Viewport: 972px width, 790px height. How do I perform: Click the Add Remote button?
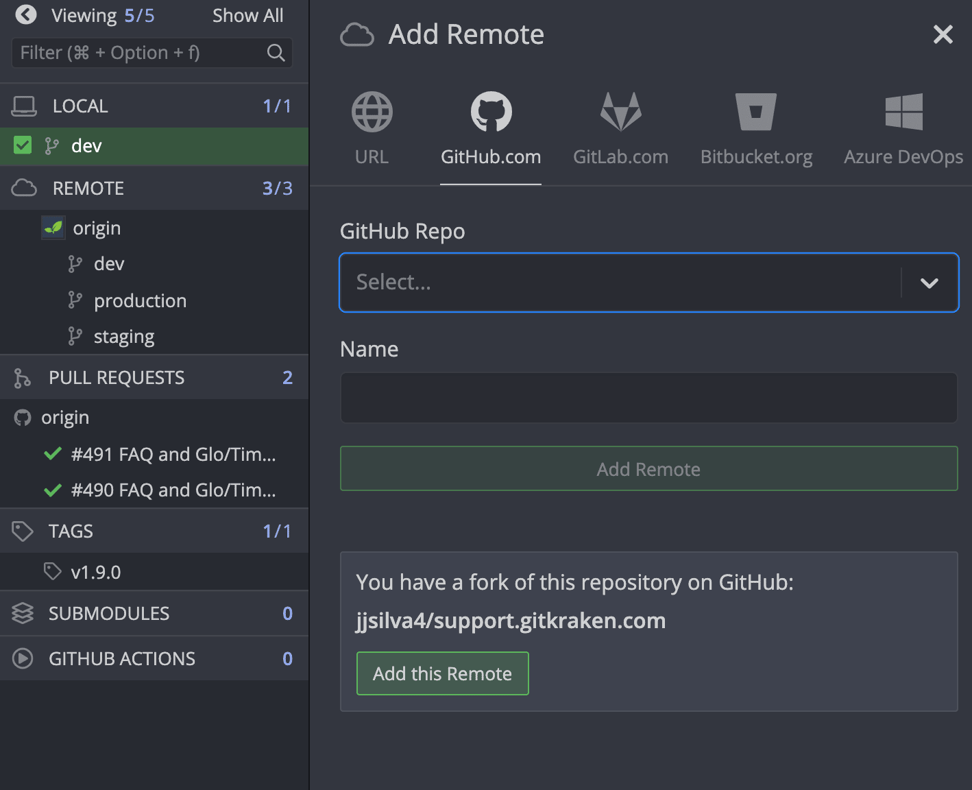pyautogui.click(x=648, y=468)
